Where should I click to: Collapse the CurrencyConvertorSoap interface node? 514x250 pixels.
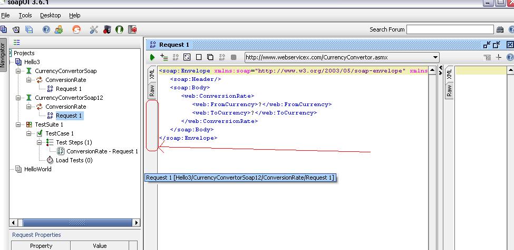[x=18, y=71]
